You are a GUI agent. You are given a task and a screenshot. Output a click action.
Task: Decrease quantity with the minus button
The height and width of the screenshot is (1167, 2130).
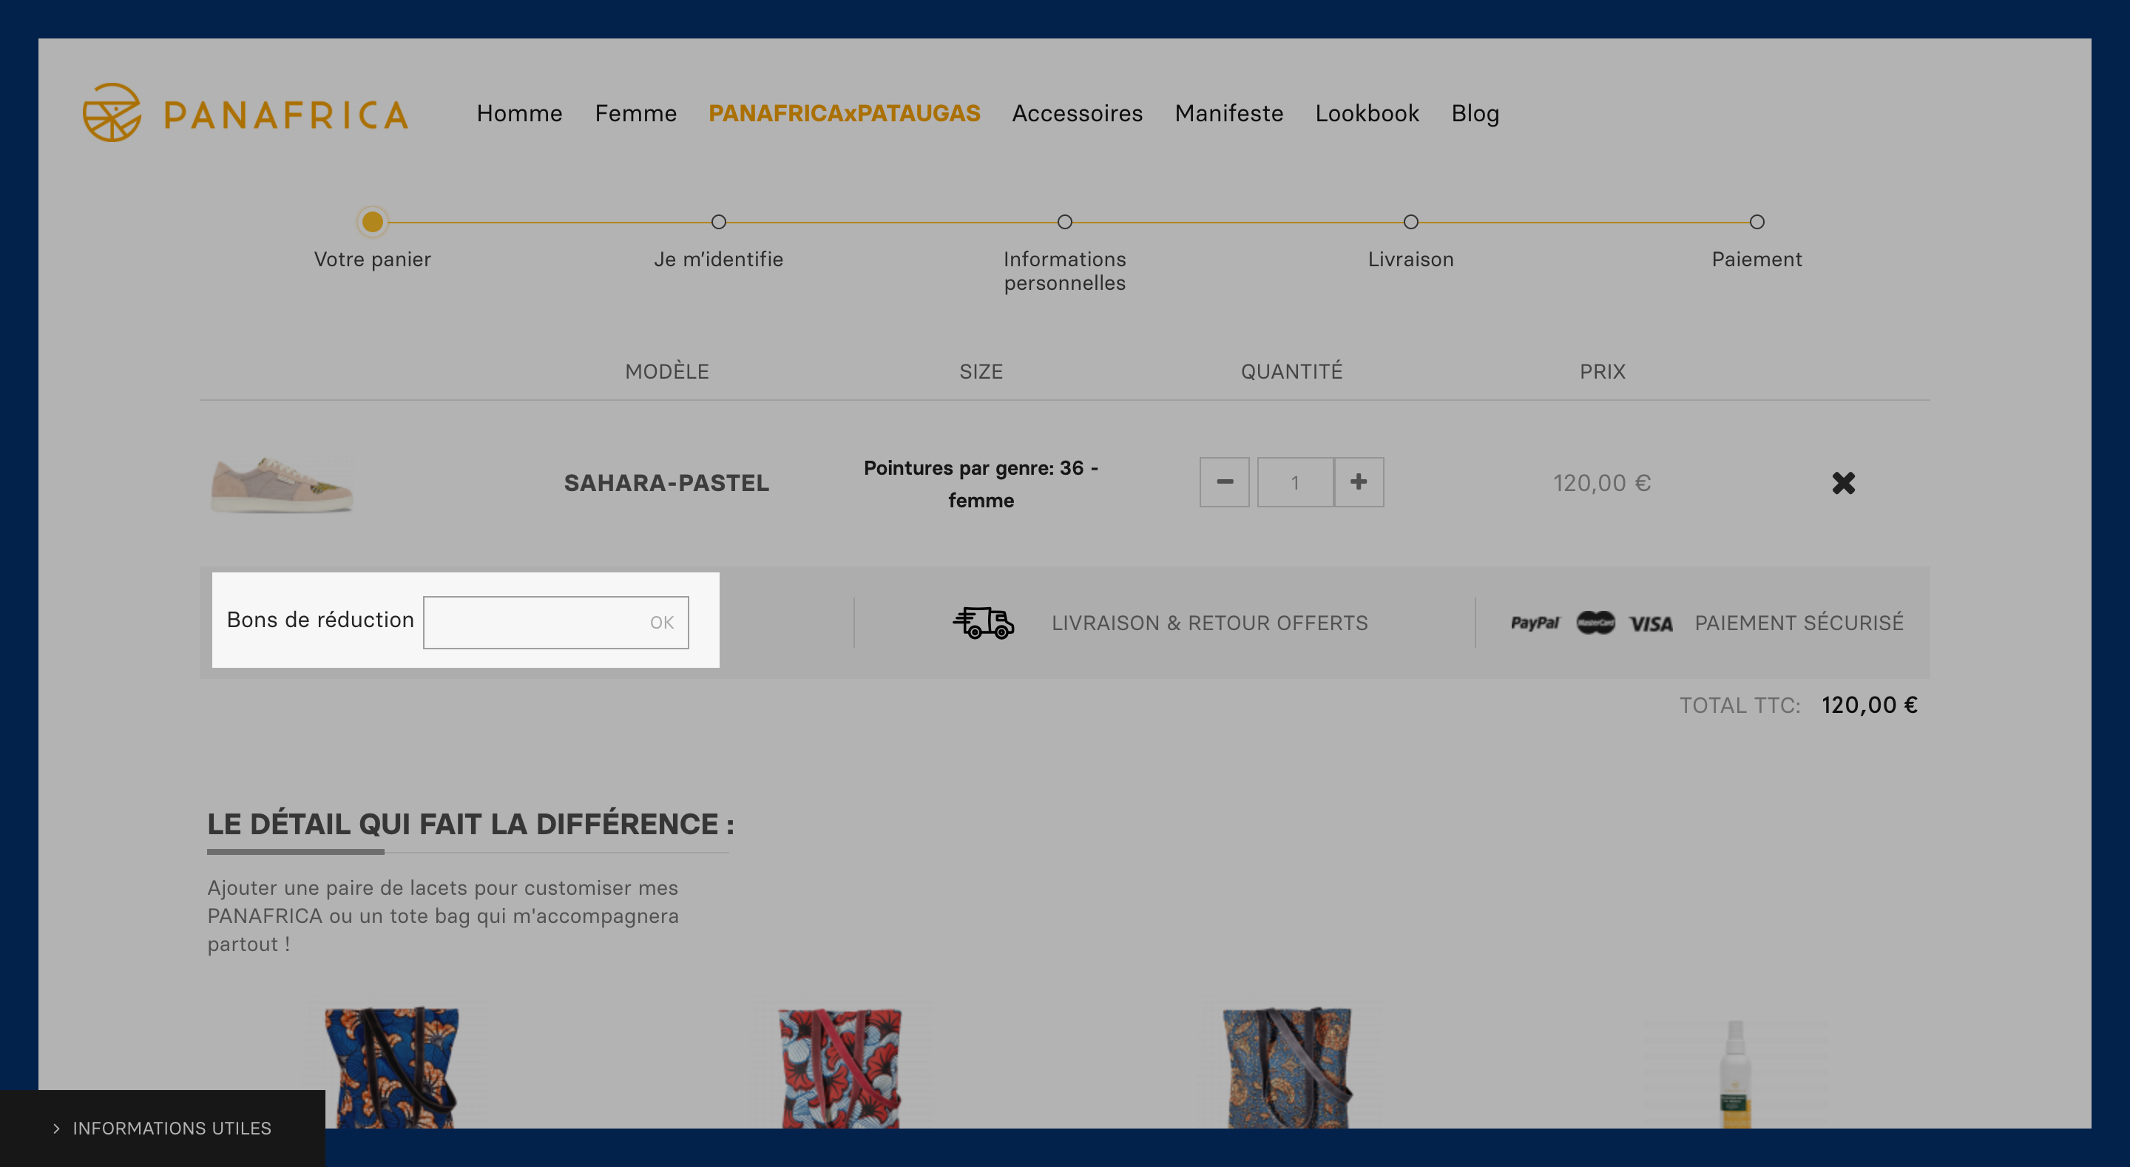click(x=1225, y=482)
